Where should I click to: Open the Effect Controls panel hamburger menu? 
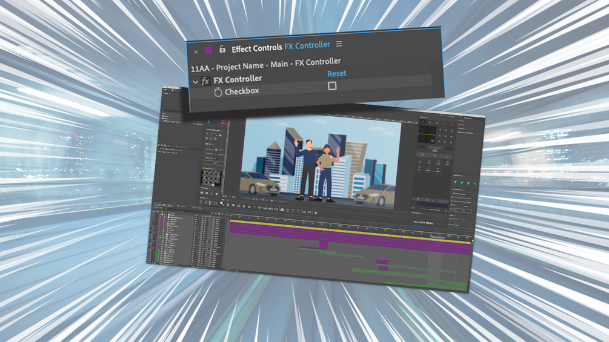[x=339, y=44]
